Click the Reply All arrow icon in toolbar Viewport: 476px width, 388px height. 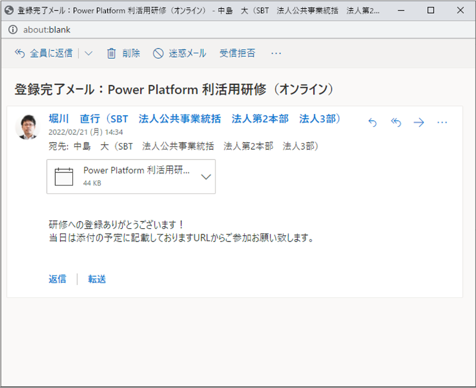click(x=20, y=53)
